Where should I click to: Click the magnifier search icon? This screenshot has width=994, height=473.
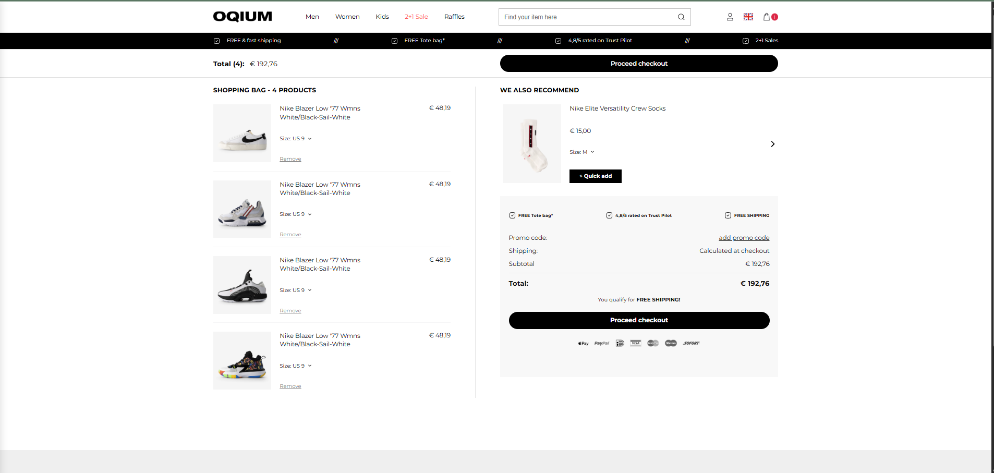pos(681,17)
